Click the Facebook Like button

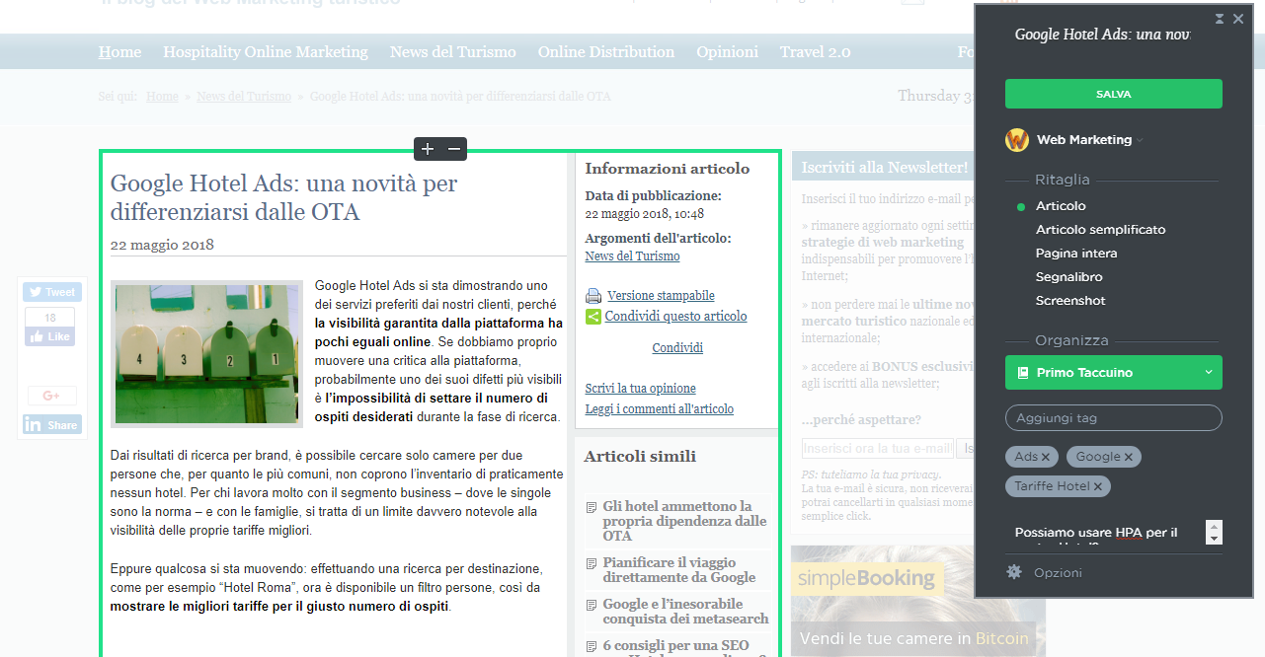tap(49, 336)
